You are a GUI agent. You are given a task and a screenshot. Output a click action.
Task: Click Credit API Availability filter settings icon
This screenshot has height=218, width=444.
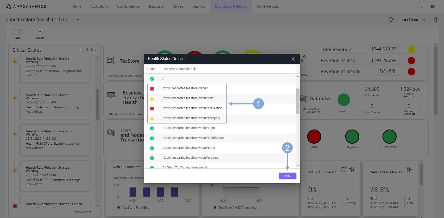pos(409,170)
